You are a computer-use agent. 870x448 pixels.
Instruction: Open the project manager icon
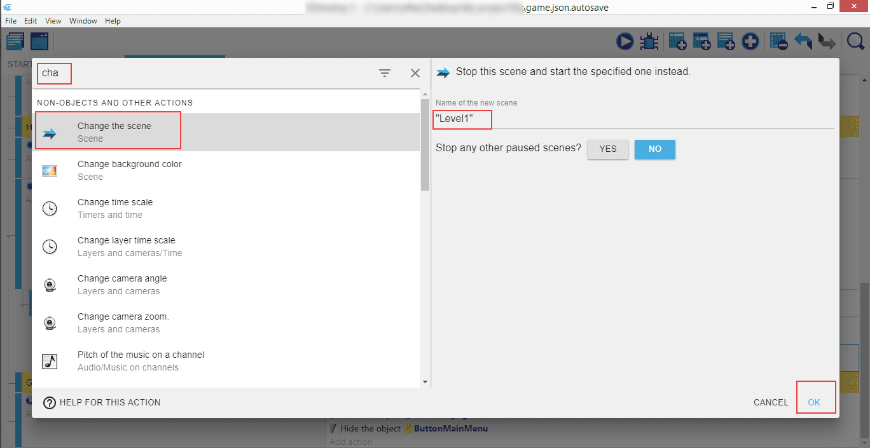click(x=15, y=42)
